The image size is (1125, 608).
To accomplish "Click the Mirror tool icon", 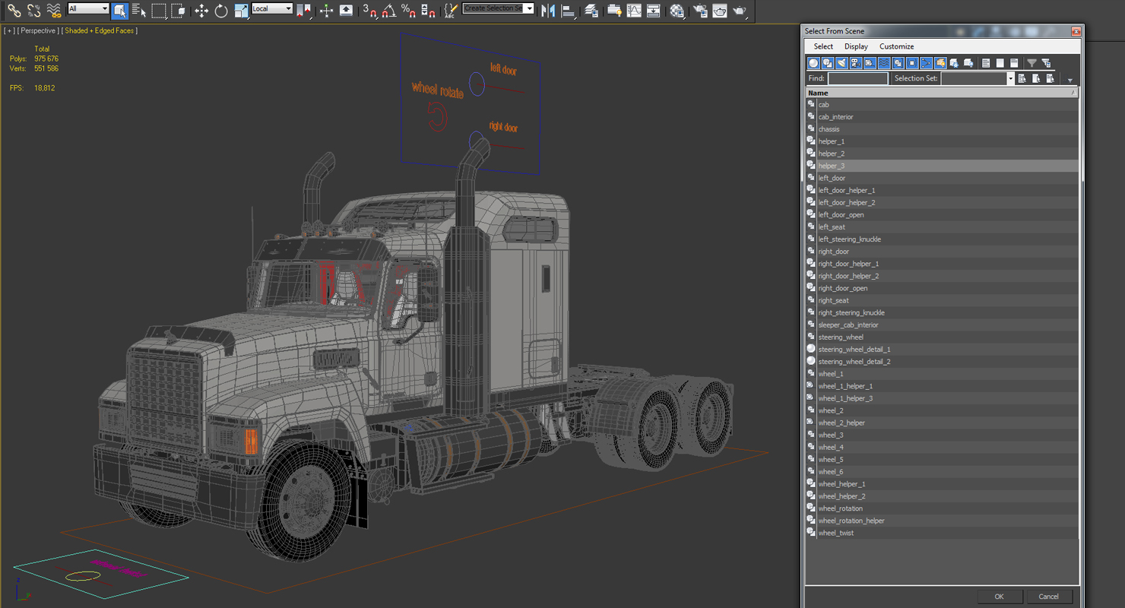I will tap(547, 10).
